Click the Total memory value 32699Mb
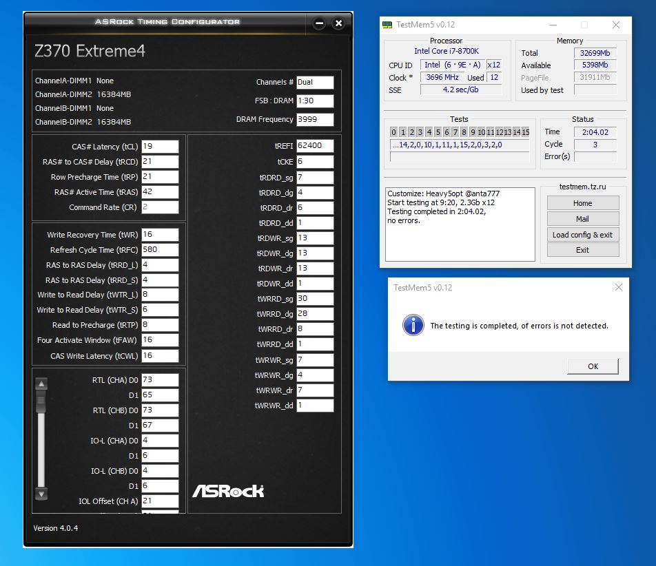Viewport: 656px width, 566px height. 595,53
